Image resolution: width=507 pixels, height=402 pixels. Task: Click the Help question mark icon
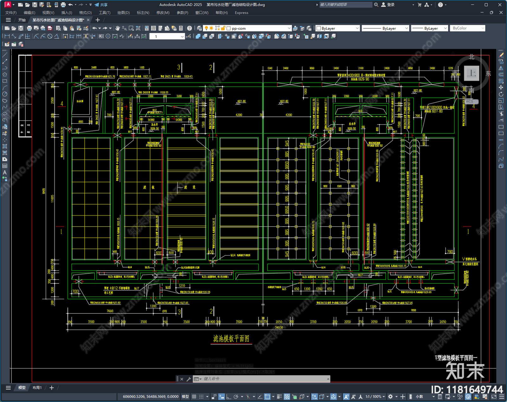click(x=189, y=28)
